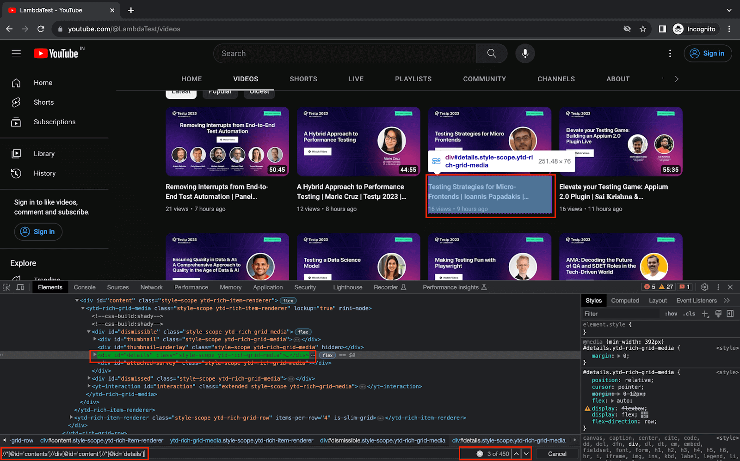
Task: Open voice search with the microphone icon
Action: 525,53
